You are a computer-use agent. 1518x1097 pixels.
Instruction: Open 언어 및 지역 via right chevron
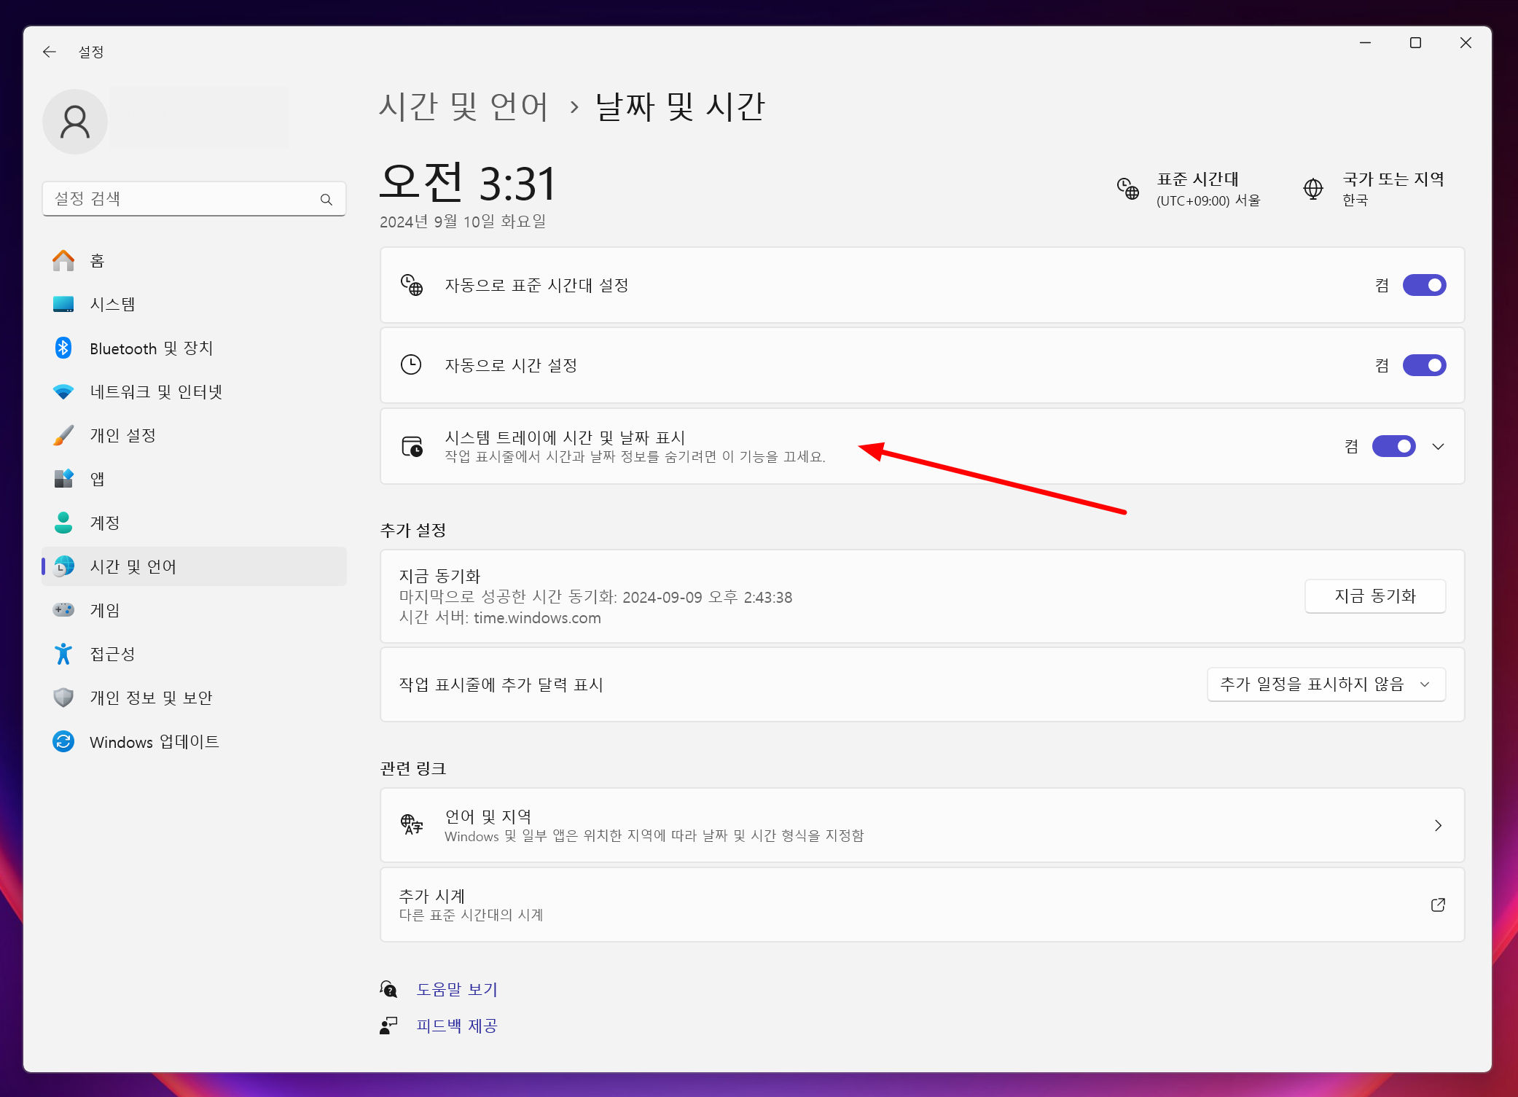coord(1437,825)
